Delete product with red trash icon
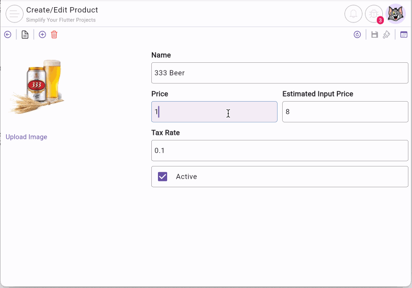Image resolution: width=412 pixels, height=288 pixels. tap(54, 35)
